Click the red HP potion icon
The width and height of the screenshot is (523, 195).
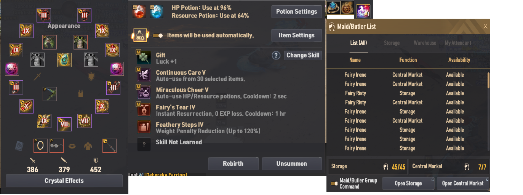point(139,11)
